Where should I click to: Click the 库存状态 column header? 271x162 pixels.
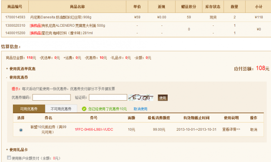[x=213, y=7]
